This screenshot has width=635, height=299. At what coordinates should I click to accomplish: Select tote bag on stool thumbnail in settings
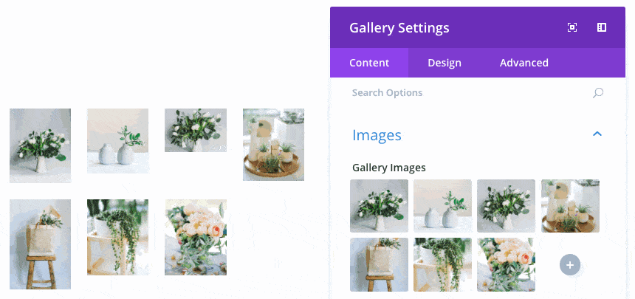tap(379, 264)
